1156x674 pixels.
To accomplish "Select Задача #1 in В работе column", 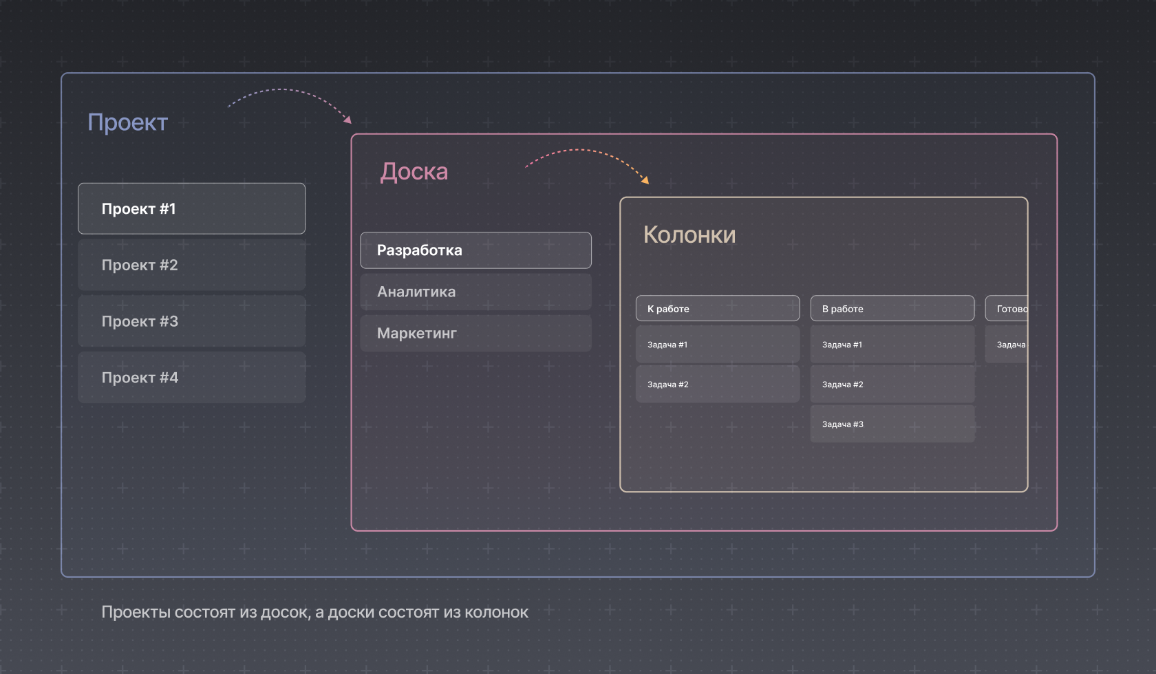I will point(892,345).
